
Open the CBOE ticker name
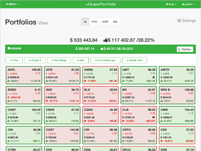(50, 110)
